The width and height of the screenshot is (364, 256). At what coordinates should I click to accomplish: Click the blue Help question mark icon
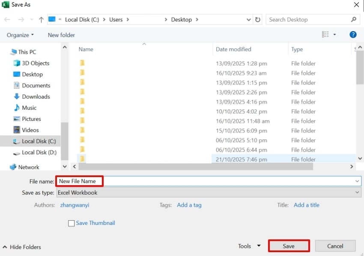353,35
